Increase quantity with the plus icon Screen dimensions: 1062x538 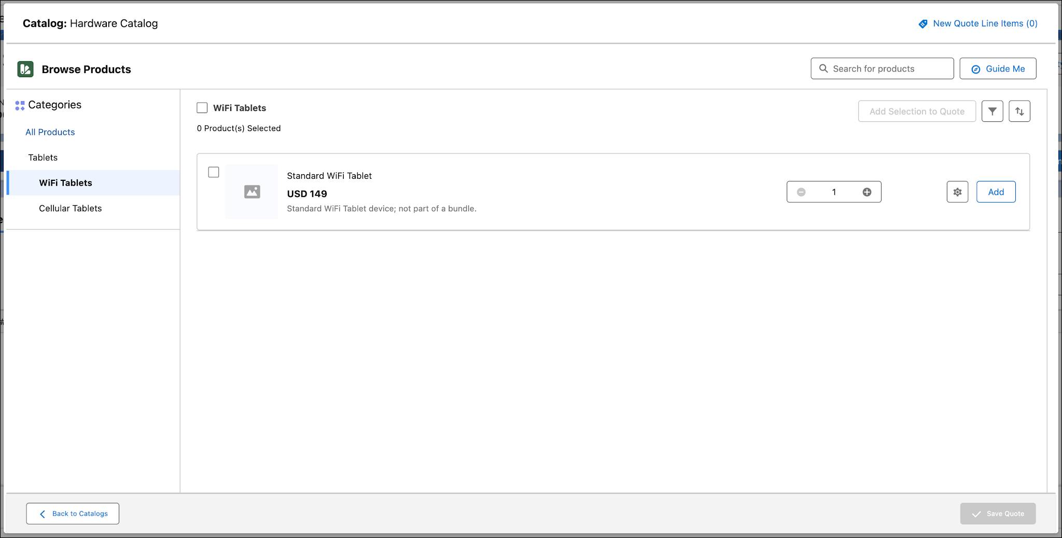(x=867, y=192)
